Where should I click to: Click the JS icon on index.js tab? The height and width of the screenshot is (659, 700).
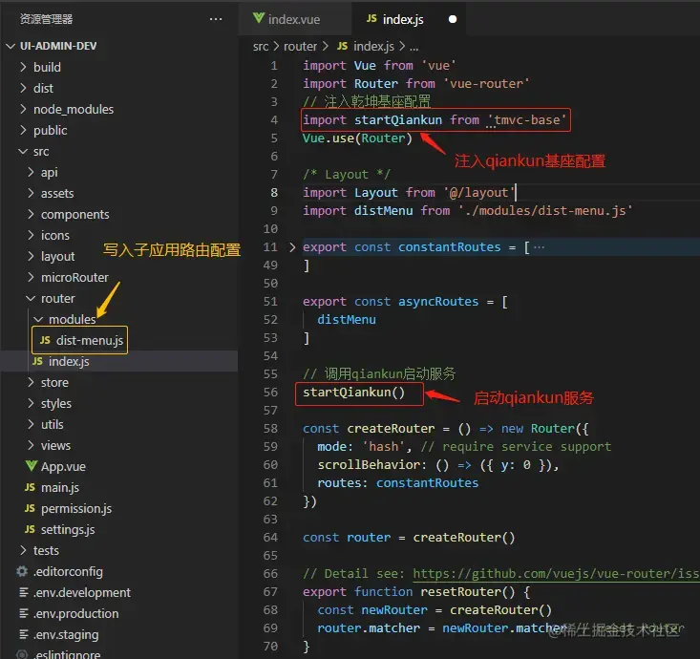click(371, 18)
